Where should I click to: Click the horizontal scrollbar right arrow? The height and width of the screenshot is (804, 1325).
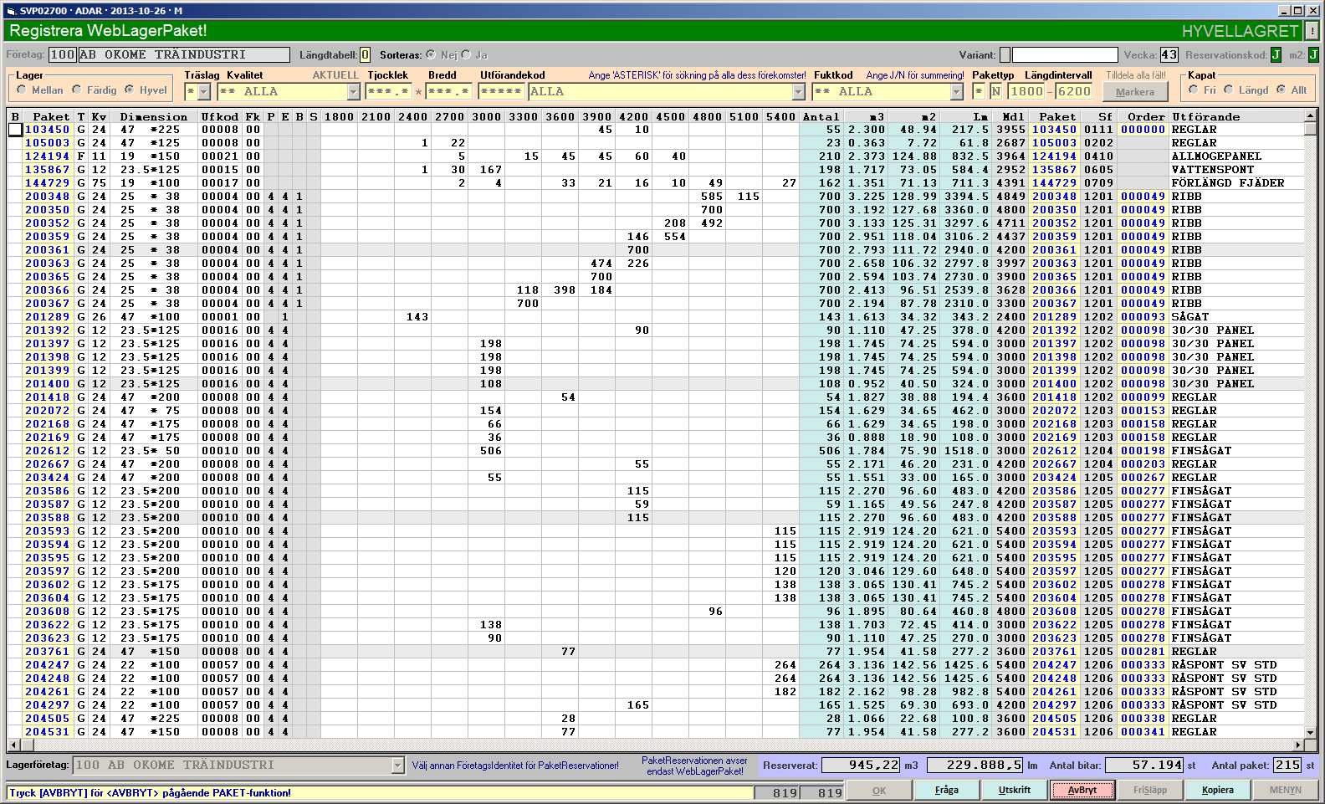(1298, 745)
